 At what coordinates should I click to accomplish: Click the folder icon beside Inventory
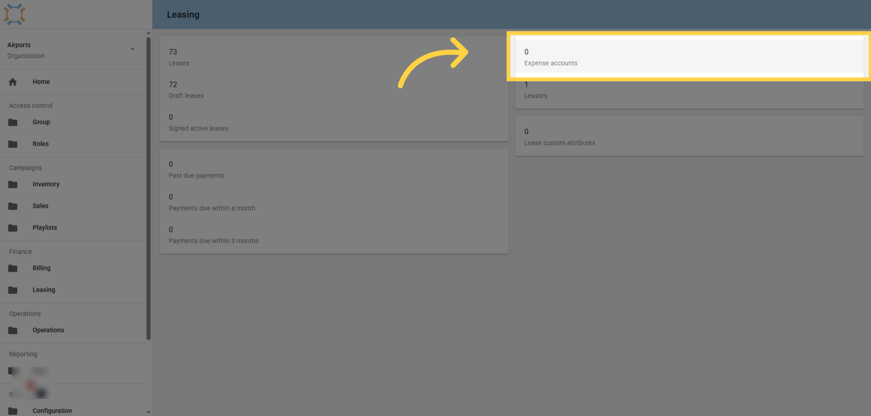coord(13,184)
